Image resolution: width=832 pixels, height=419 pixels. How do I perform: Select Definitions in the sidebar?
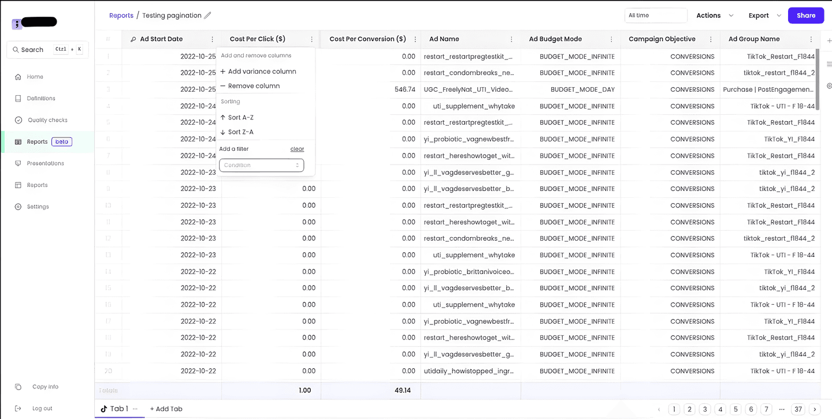(40, 98)
